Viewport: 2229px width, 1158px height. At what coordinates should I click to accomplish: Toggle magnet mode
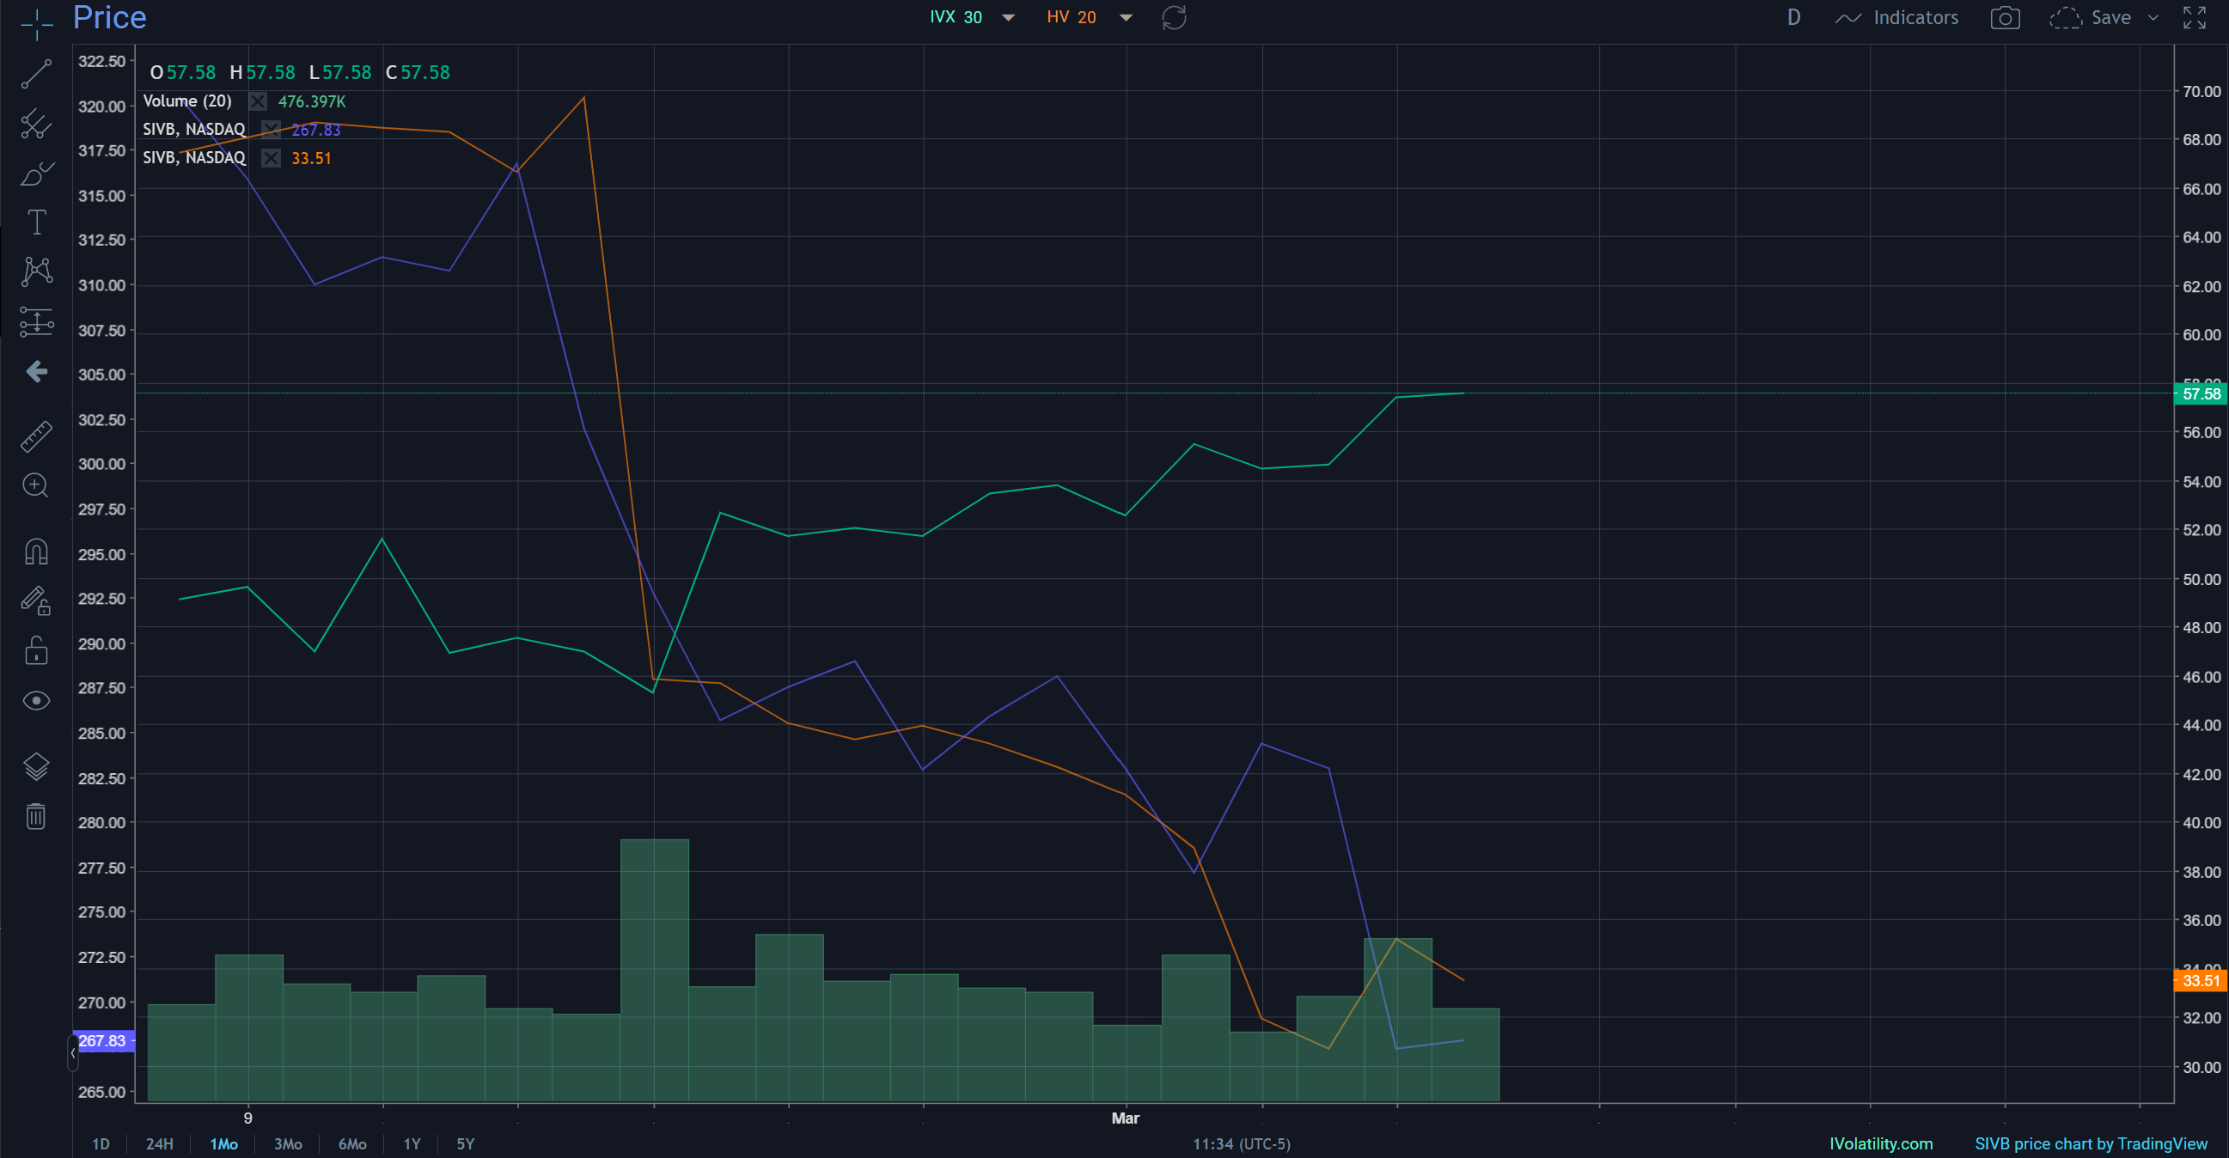tap(36, 551)
